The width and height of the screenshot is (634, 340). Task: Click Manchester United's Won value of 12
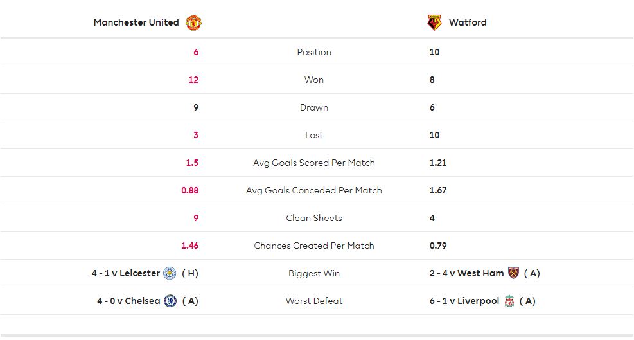point(193,80)
